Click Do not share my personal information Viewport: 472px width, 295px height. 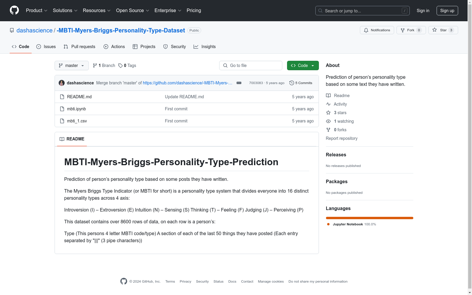pyautogui.click(x=318, y=281)
